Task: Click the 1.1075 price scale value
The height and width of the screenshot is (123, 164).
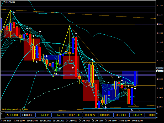Action: 160,107
